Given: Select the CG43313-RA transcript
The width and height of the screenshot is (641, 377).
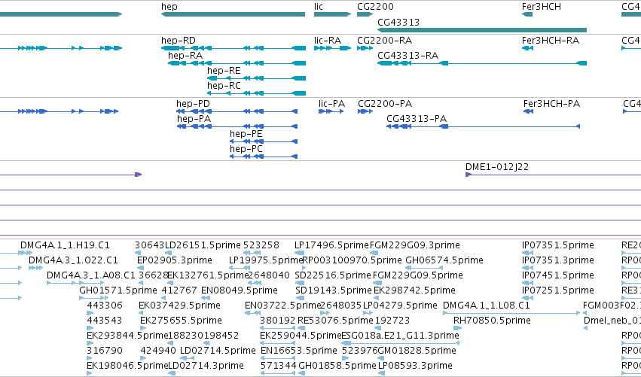Looking at the screenshot, I should click(x=482, y=63).
